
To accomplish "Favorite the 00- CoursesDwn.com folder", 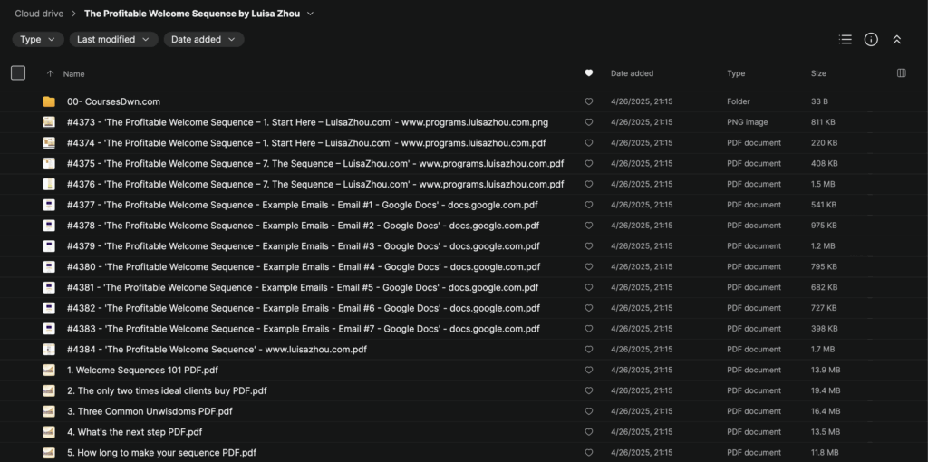I will click(x=588, y=101).
